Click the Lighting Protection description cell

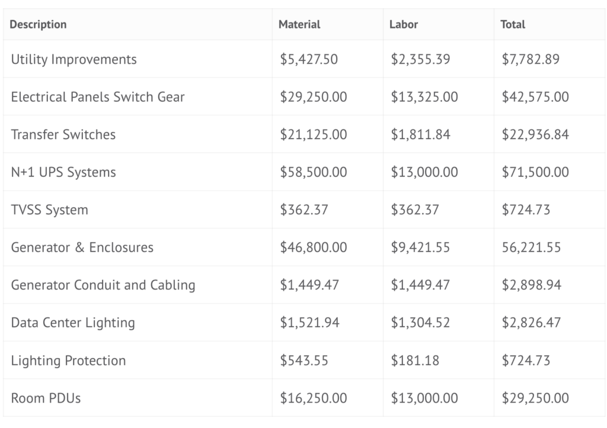click(x=68, y=361)
